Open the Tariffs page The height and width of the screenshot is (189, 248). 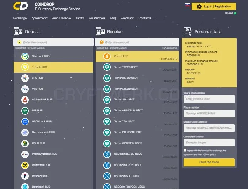80,18
